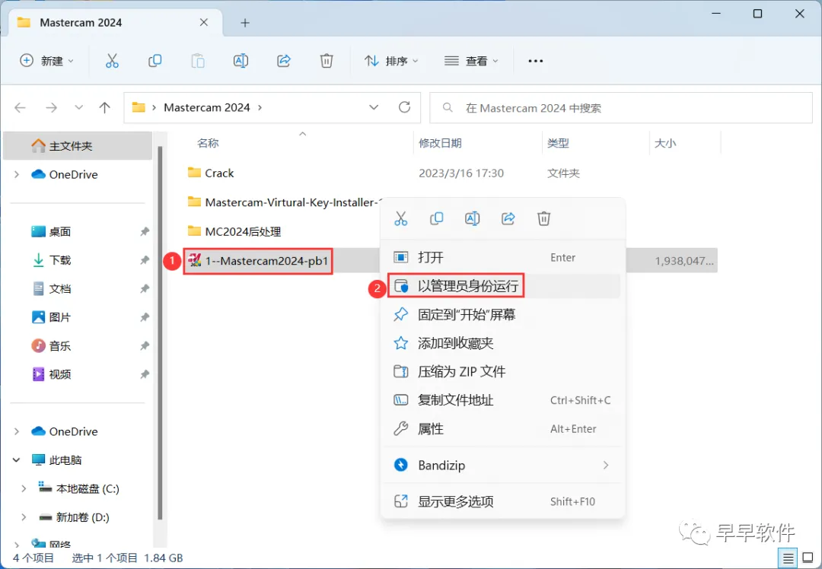The image size is (822, 569).
Task: Close the Mastercam 2024 tab
Action: (x=204, y=23)
